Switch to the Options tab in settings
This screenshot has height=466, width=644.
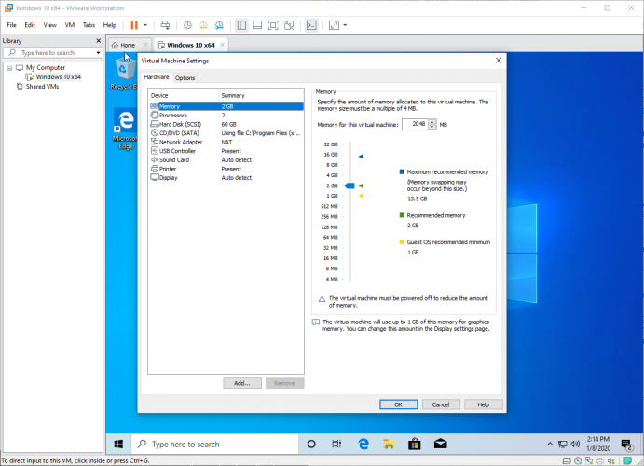(185, 77)
